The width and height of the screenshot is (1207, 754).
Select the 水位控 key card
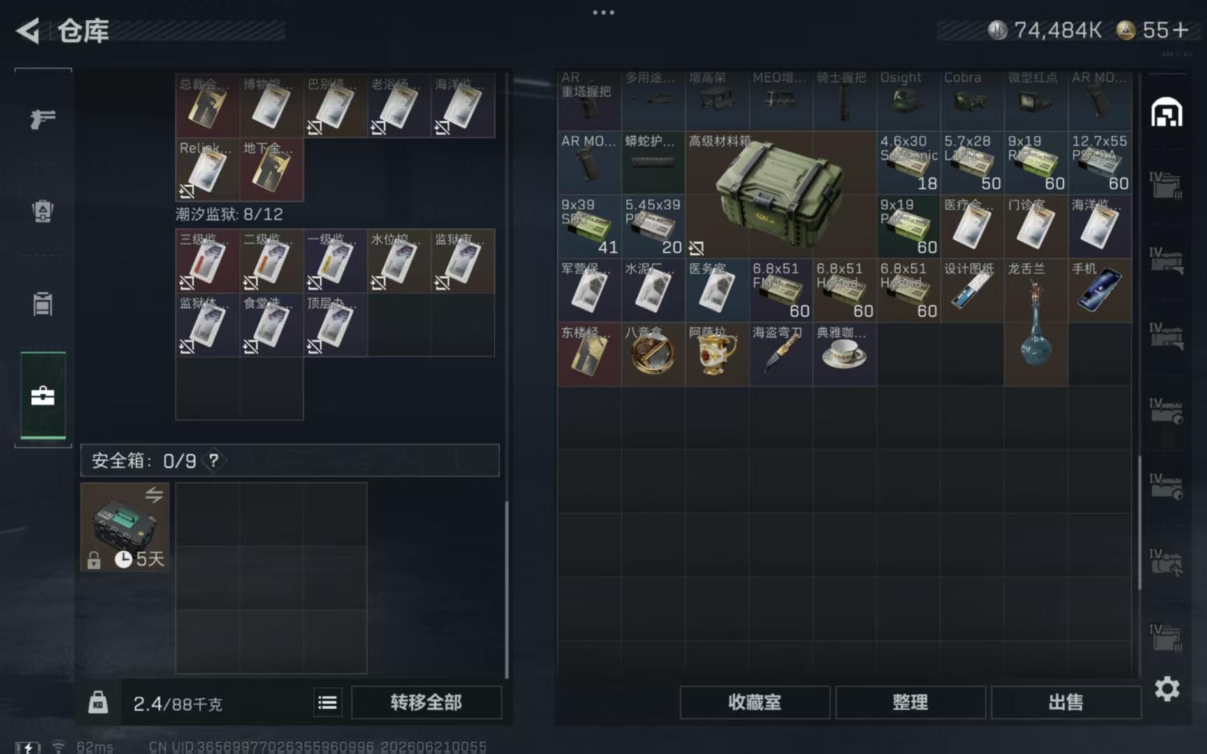tap(399, 260)
